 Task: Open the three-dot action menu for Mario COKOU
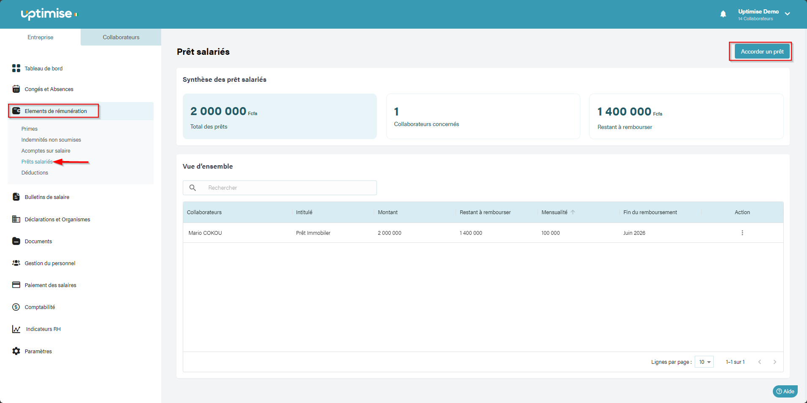click(742, 233)
